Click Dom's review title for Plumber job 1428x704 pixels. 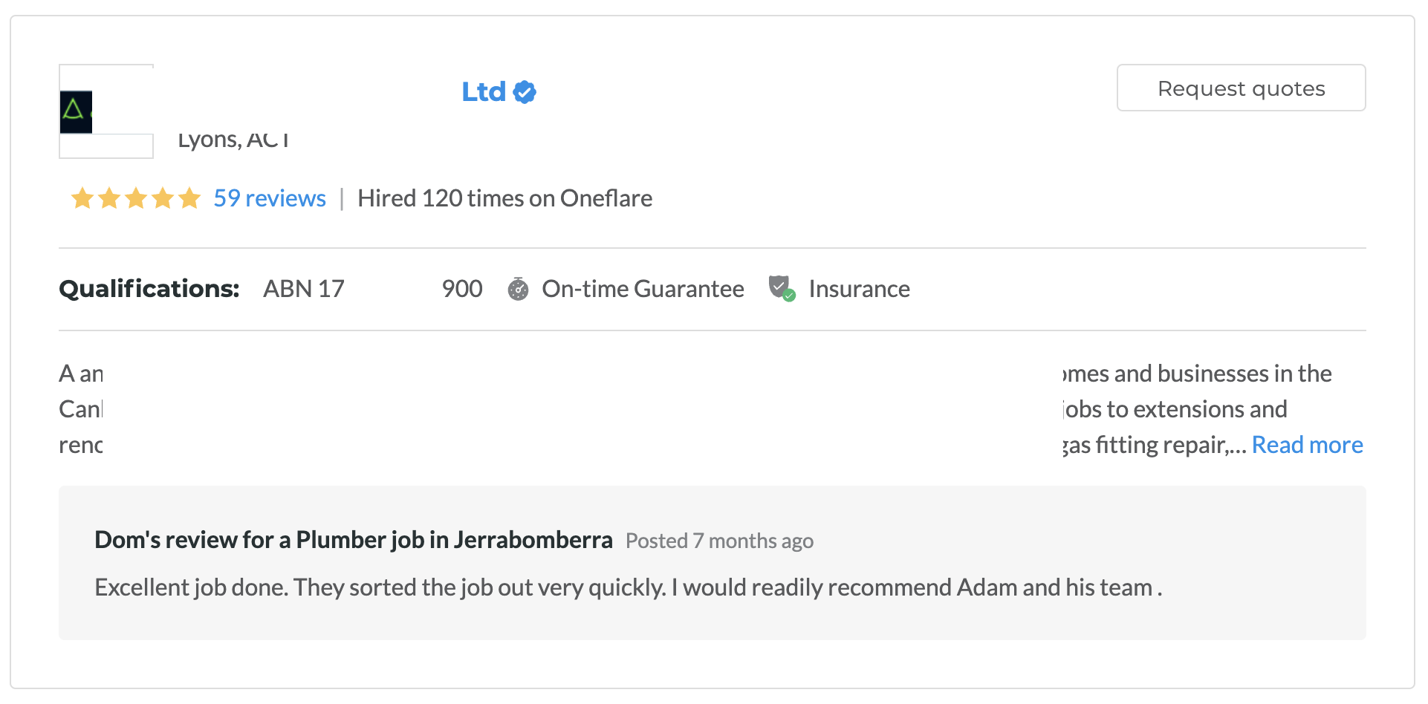point(353,540)
